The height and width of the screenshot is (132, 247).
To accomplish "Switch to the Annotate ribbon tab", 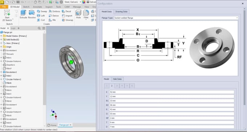I will pos(37,7).
